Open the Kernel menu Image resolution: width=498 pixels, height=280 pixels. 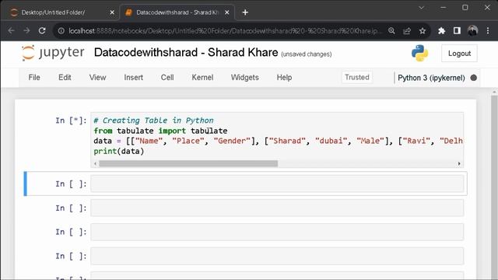pos(202,78)
